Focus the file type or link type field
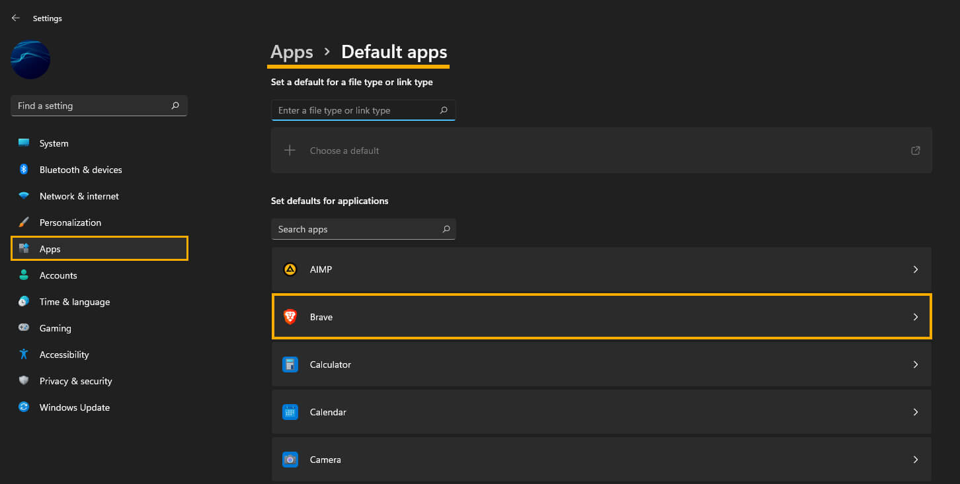 (363, 110)
